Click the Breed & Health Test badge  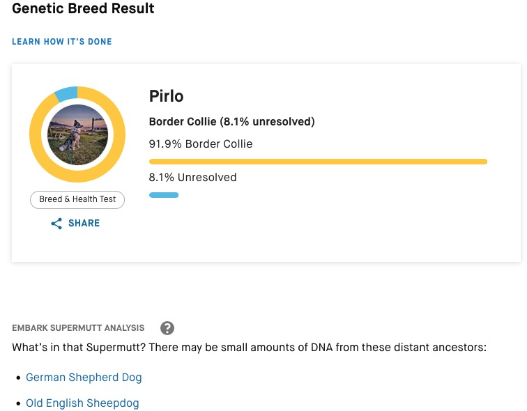[x=77, y=200]
